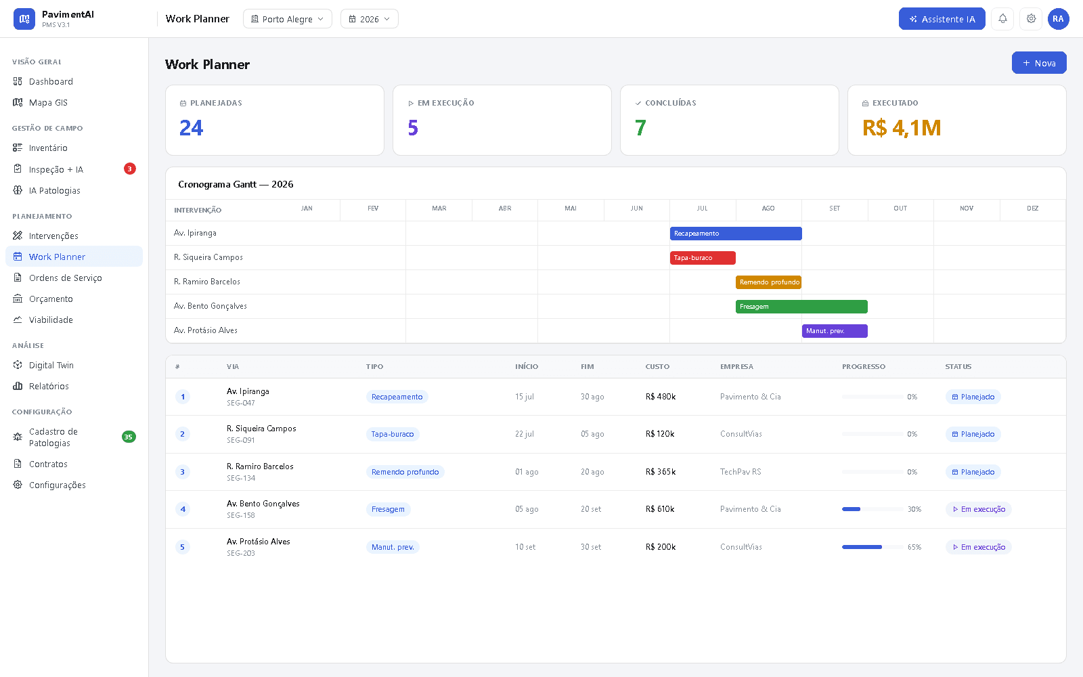
Task: Click company TechPav RS
Action: (741, 472)
